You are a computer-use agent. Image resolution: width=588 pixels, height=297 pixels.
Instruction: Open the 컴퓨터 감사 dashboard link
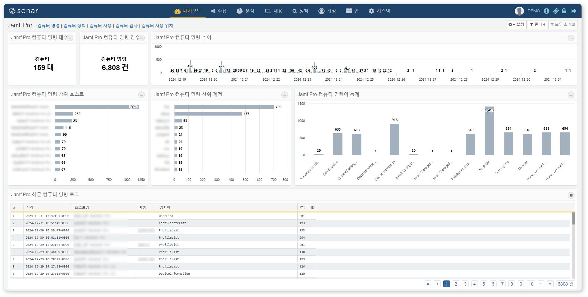(x=126, y=26)
